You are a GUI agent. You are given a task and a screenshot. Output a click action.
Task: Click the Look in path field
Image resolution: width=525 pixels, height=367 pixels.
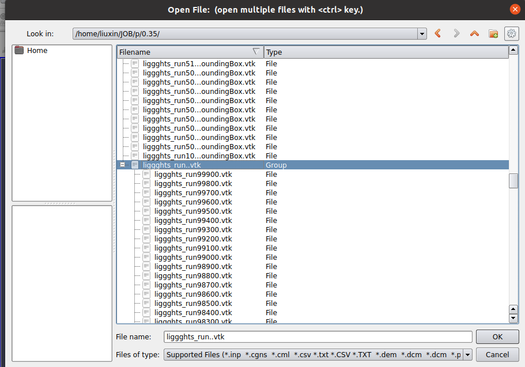point(245,34)
